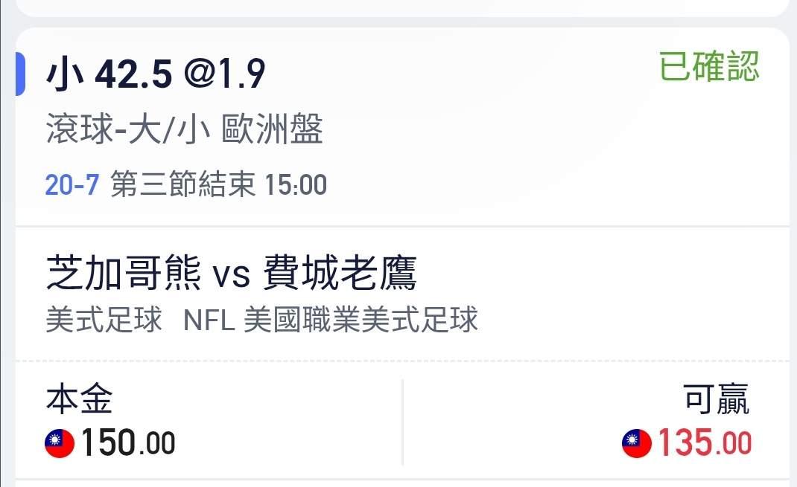This screenshot has width=797, height=487.
Task: Tap the 滾球-大/小 歐洲盤 market type text
Action: [x=185, y=129]
